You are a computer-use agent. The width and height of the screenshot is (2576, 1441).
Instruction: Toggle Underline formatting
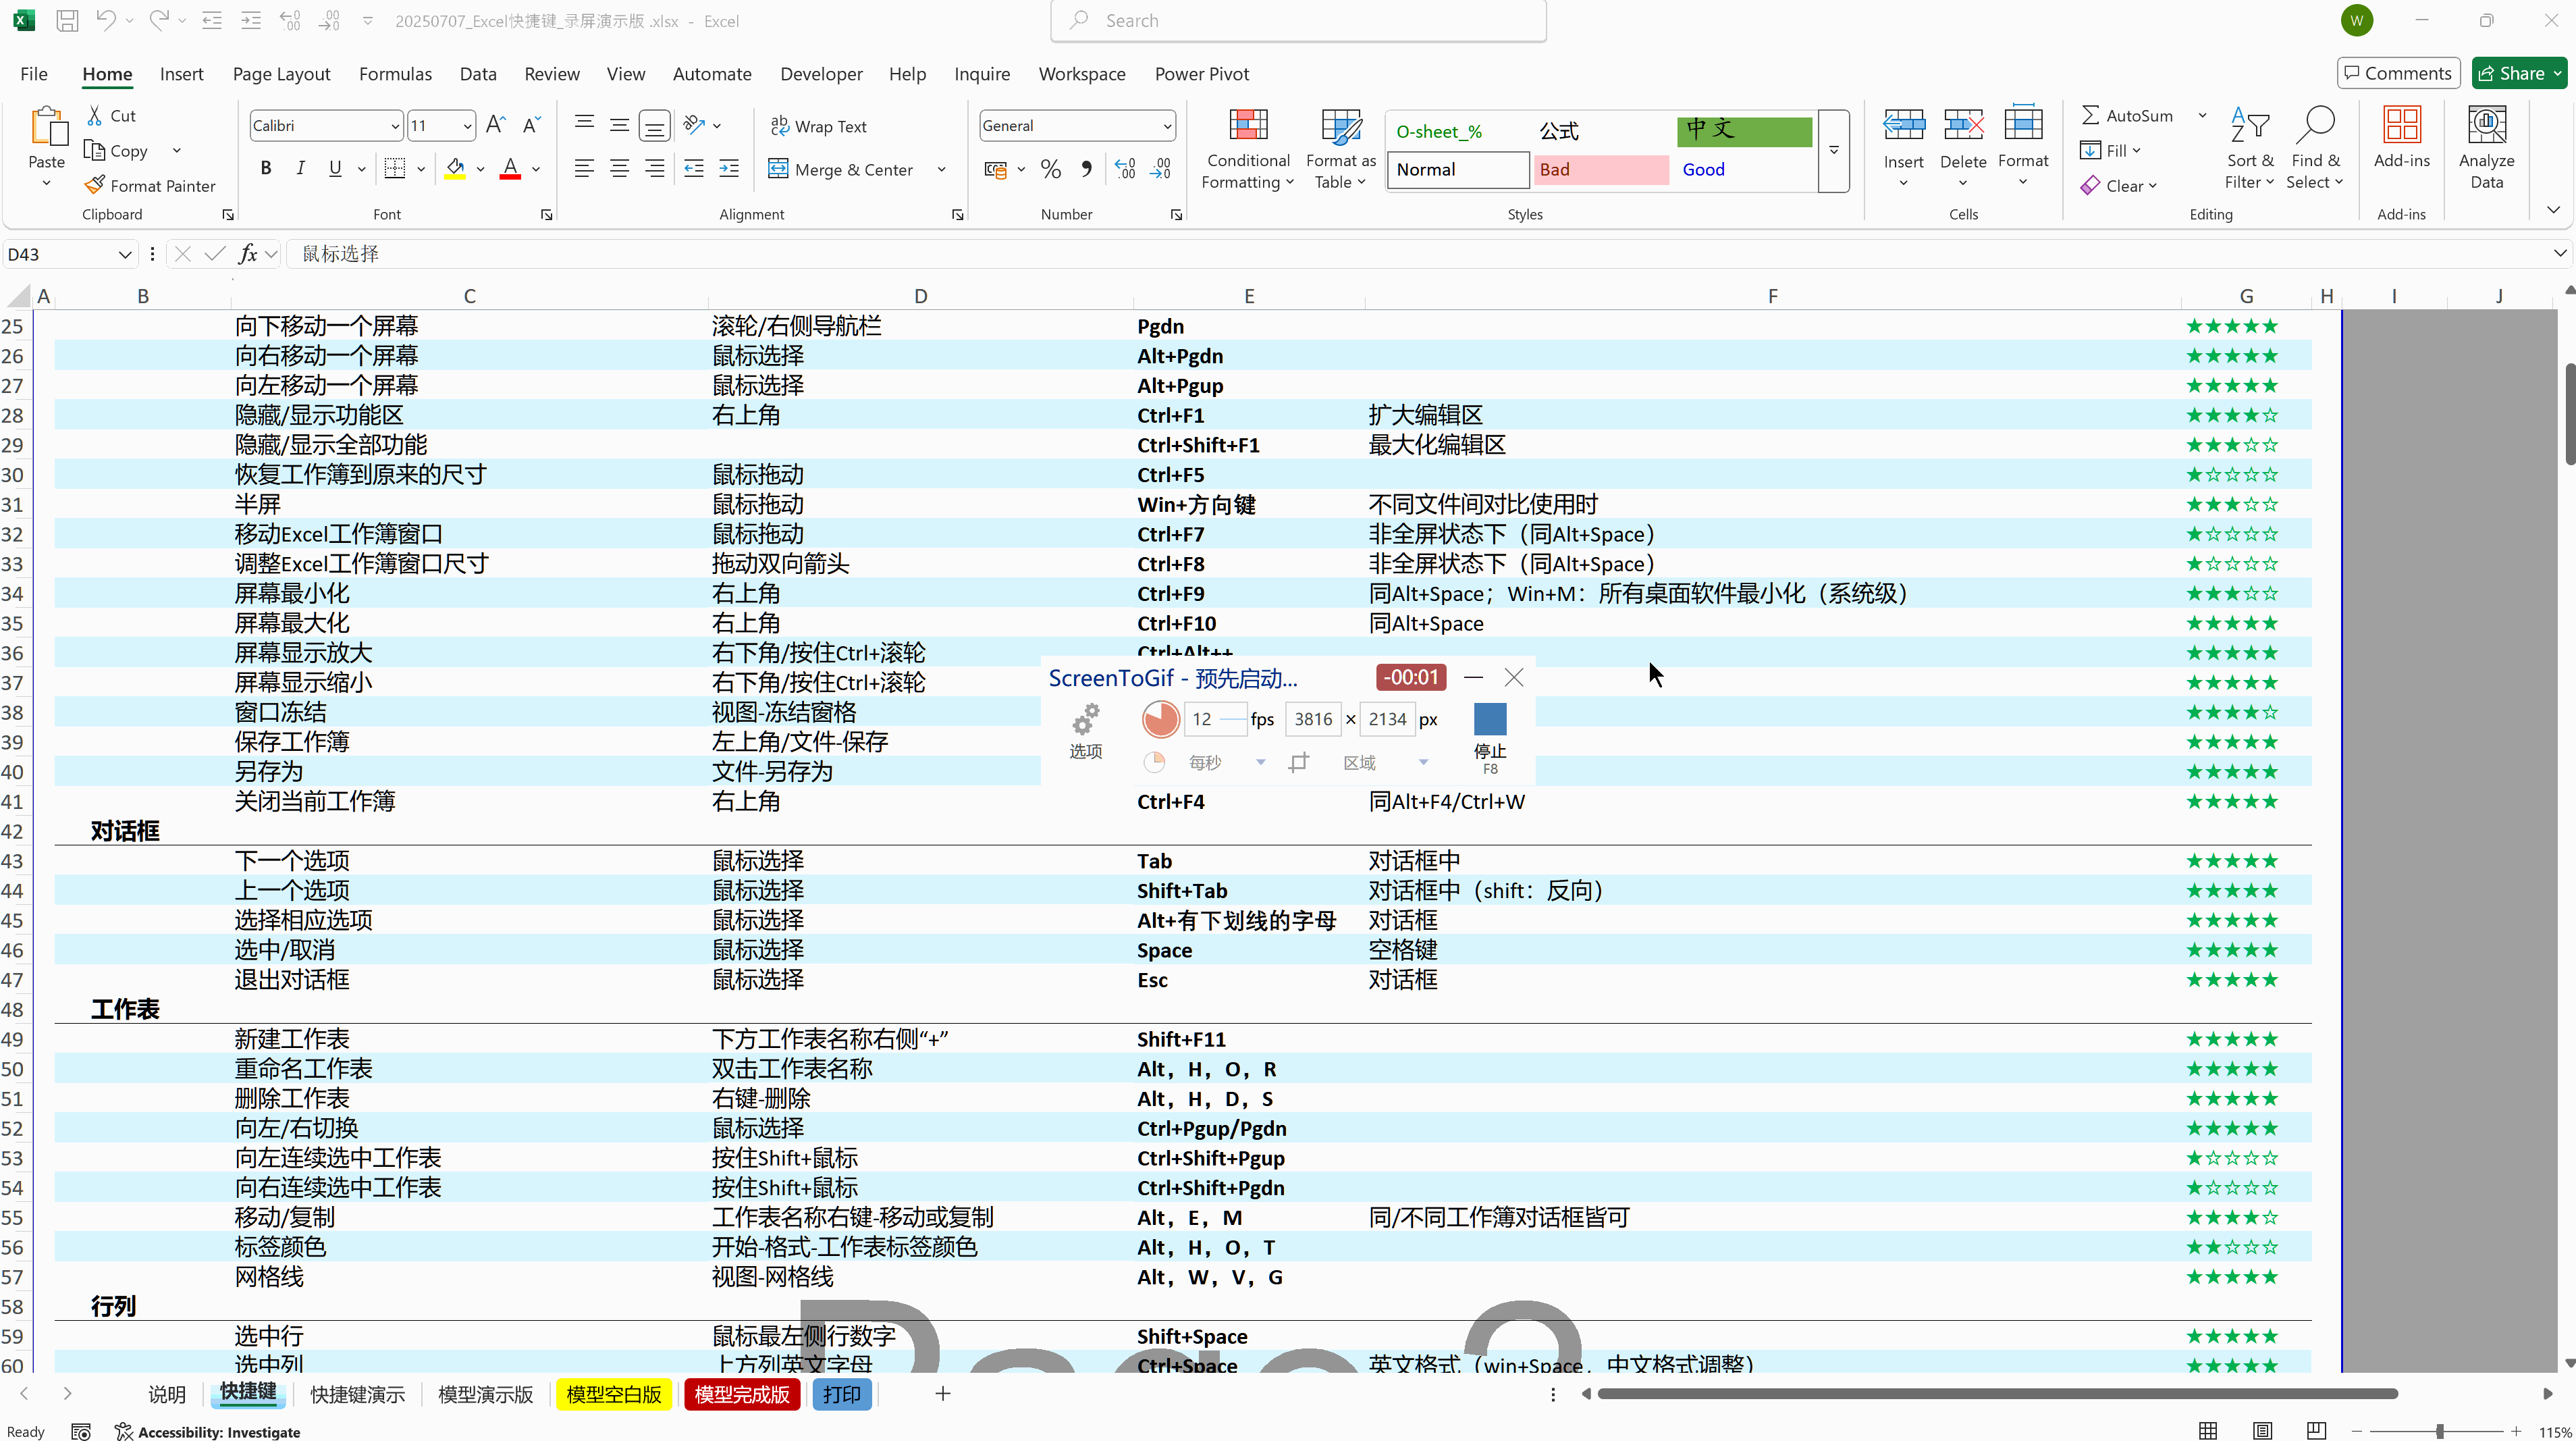click(x=335, y=168)
